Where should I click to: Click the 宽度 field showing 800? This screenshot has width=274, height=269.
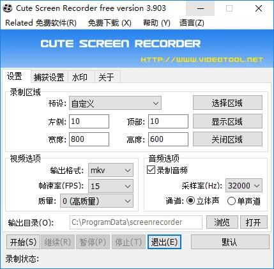pos(89,139)
